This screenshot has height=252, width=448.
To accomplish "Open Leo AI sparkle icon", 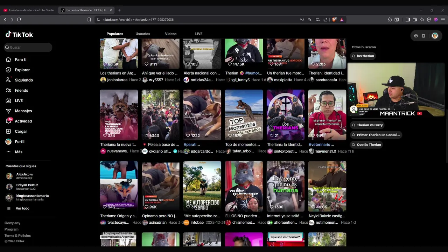I will coord(422,20).
